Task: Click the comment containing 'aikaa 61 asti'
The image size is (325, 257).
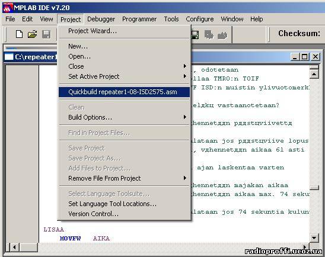Action: click(x=248, y=150)
